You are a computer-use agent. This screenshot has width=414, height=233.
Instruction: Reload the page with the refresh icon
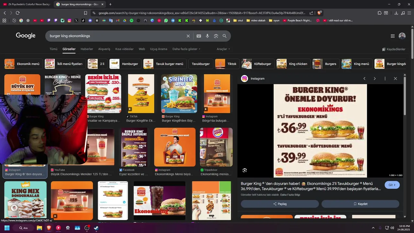click(17, 13)
